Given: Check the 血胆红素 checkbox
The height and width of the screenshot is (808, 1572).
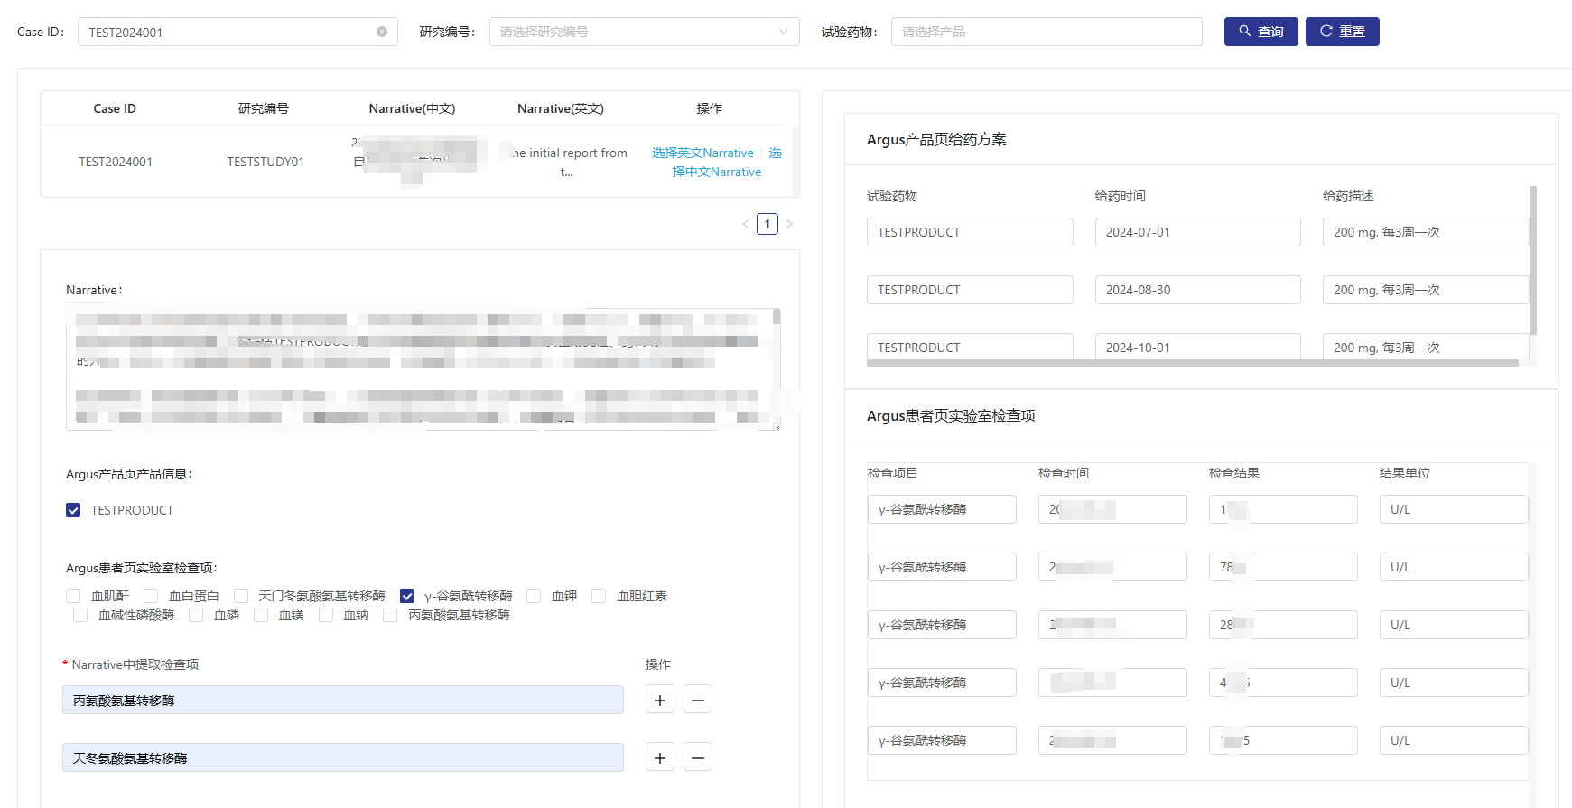Looking at the screenshot, I should click(599, 596).
